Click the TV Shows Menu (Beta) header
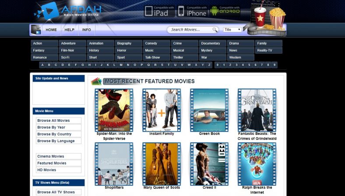The height and width of the screenshot is (196, 345). pyautogui.click(x=59, y=182)
